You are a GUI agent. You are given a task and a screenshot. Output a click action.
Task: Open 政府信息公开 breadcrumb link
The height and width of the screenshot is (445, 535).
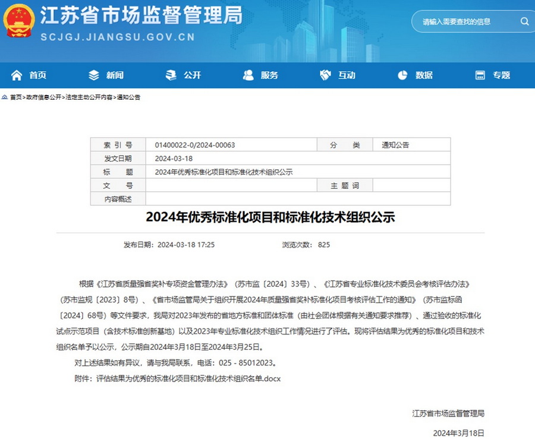click(42, 97)
